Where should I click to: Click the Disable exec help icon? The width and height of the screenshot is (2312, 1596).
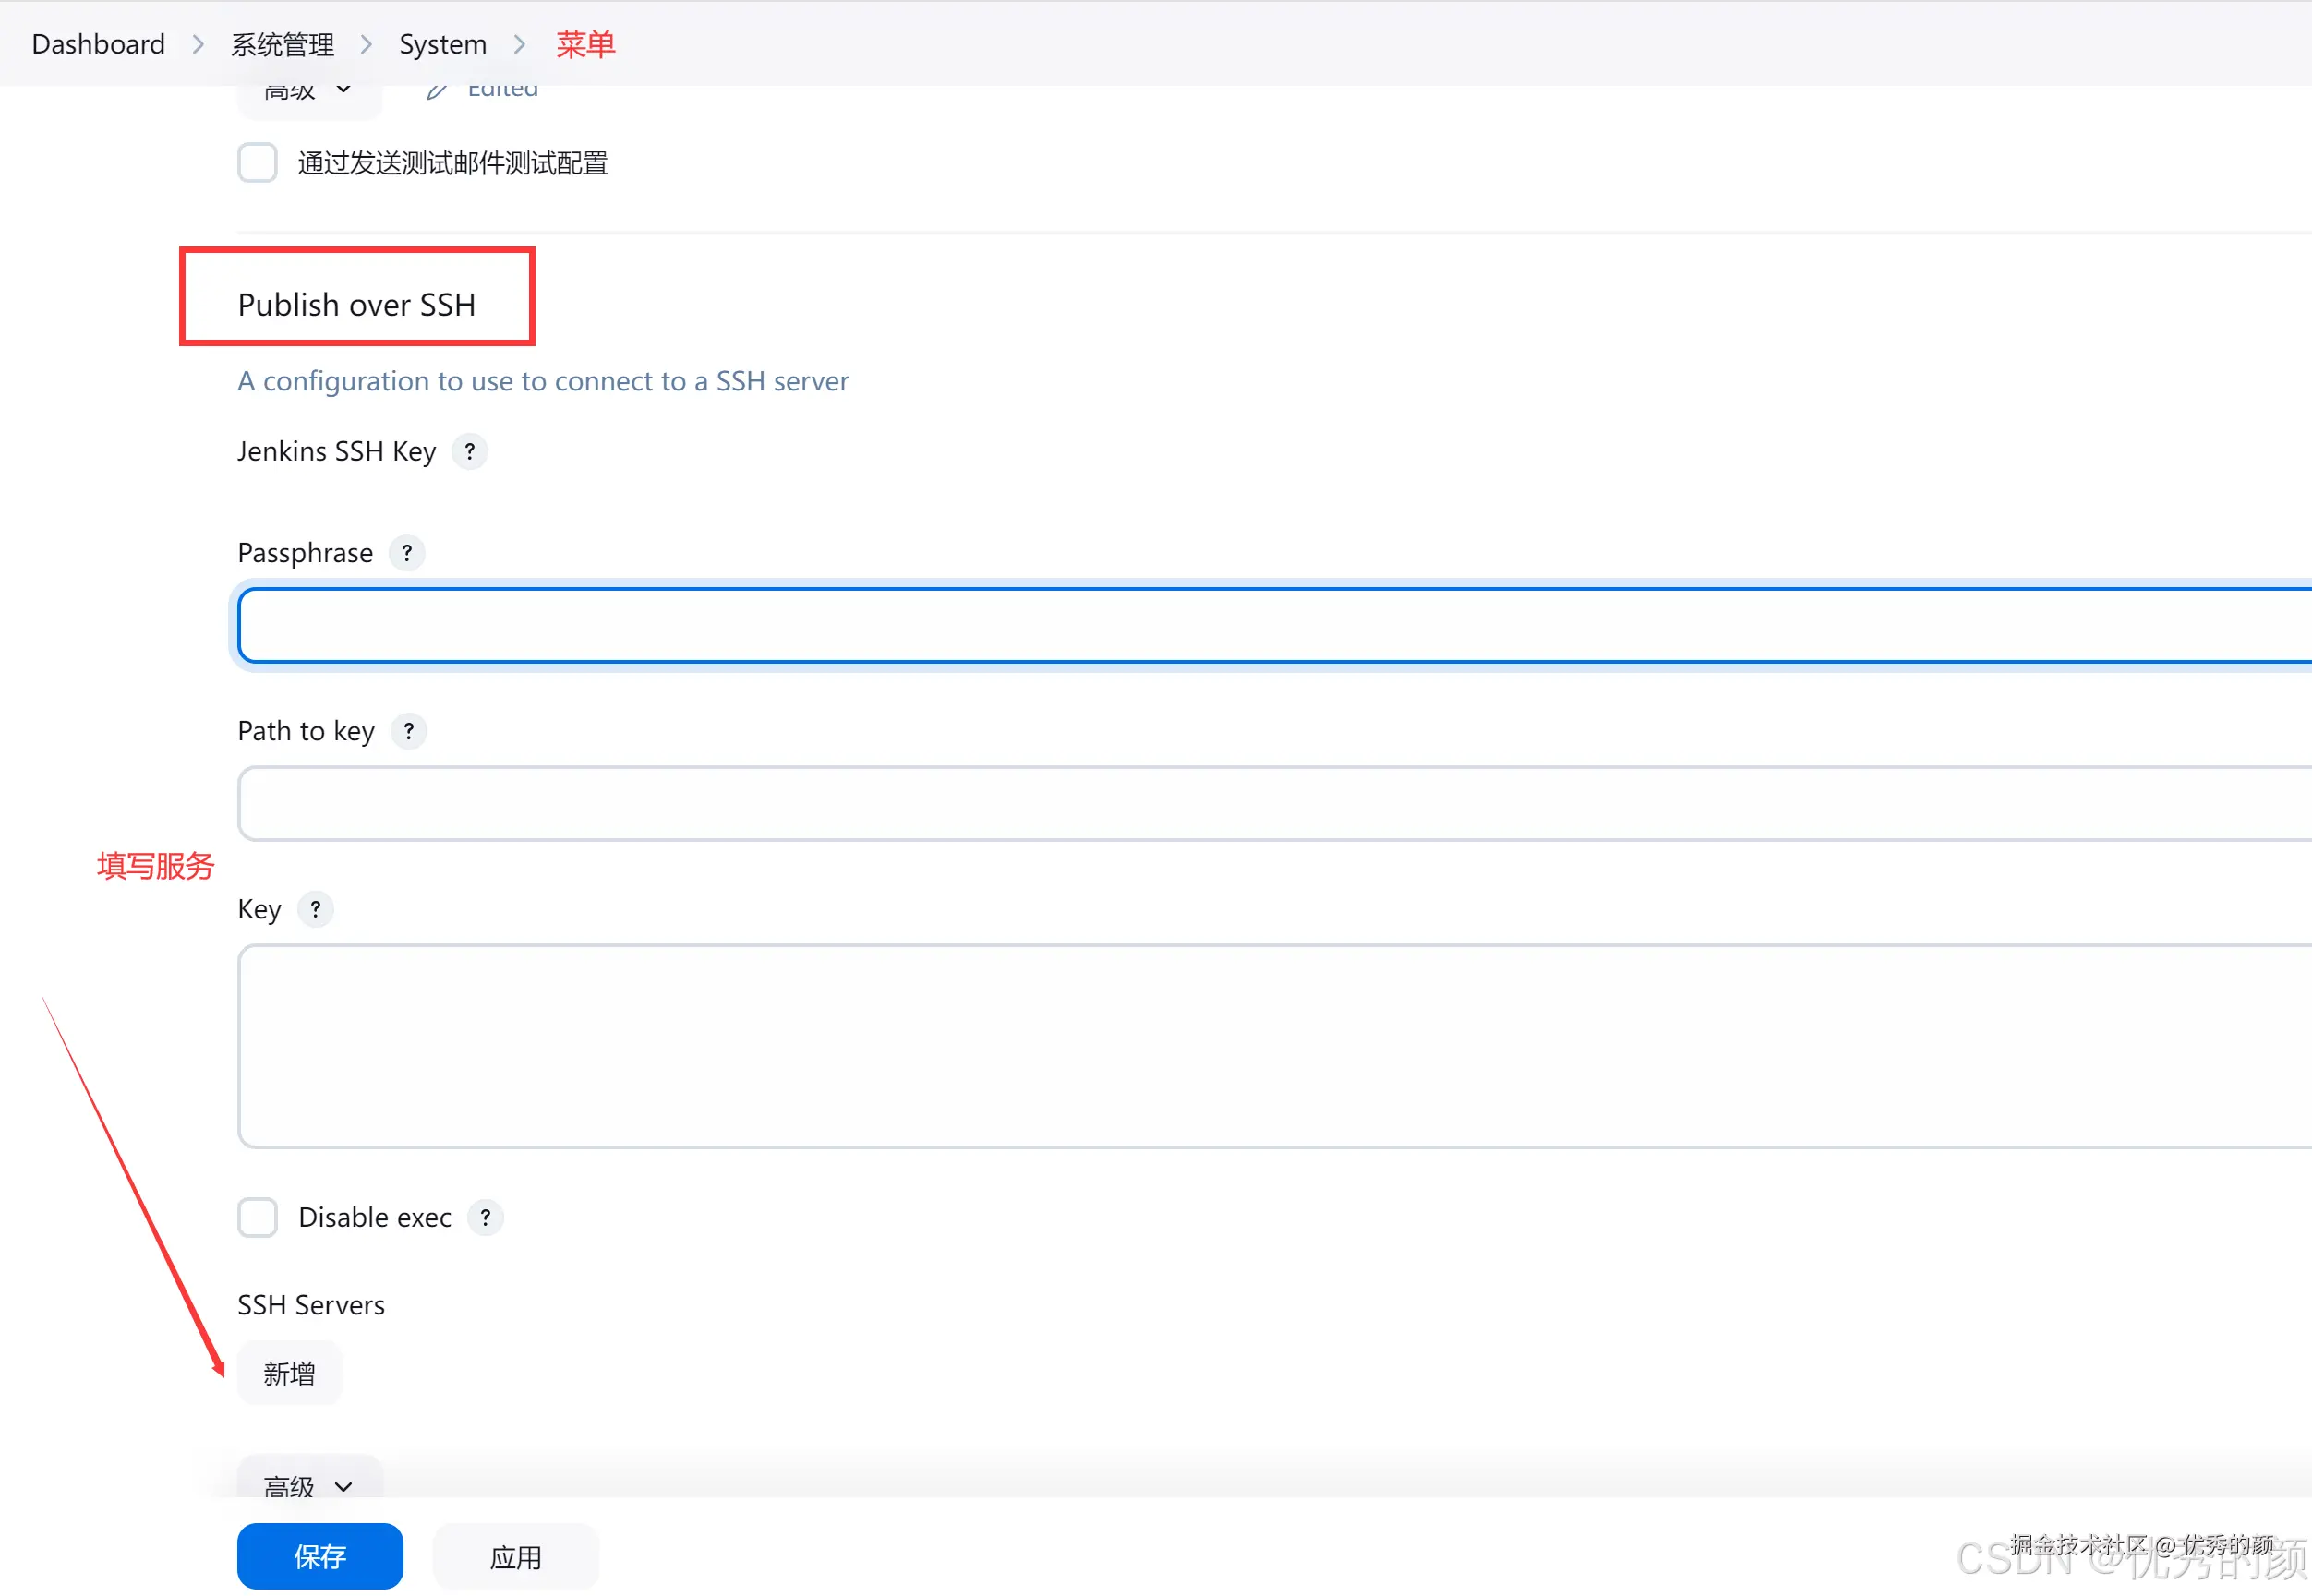[x=485, y=1217]
